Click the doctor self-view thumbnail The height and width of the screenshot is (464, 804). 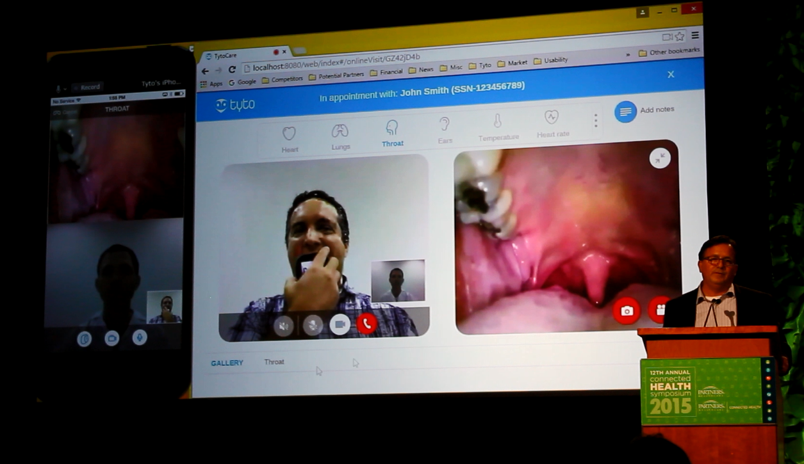point(398,280)
